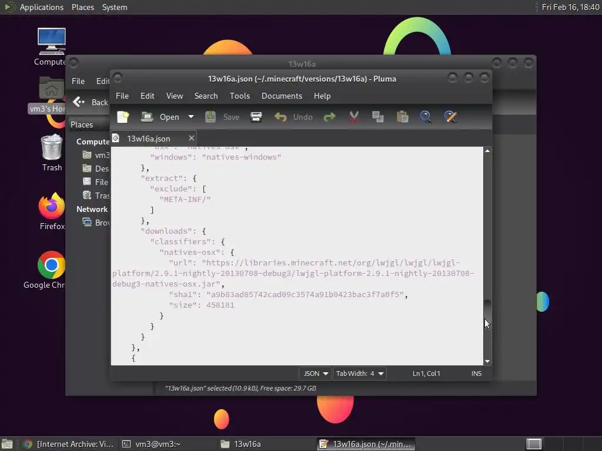The width and height of the screenshot is (602, 451).
Task: Click editor scrollbar up arrow
Action: pos(487,151)
